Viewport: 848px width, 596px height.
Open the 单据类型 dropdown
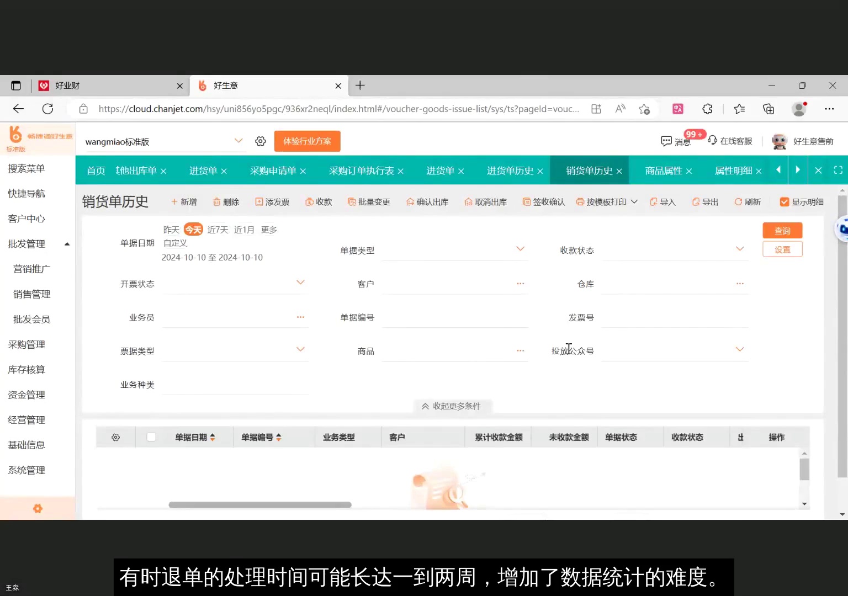pyautogui.click(x=520, y=249)
